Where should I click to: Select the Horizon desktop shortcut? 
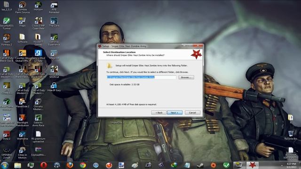tap(38, 6)
